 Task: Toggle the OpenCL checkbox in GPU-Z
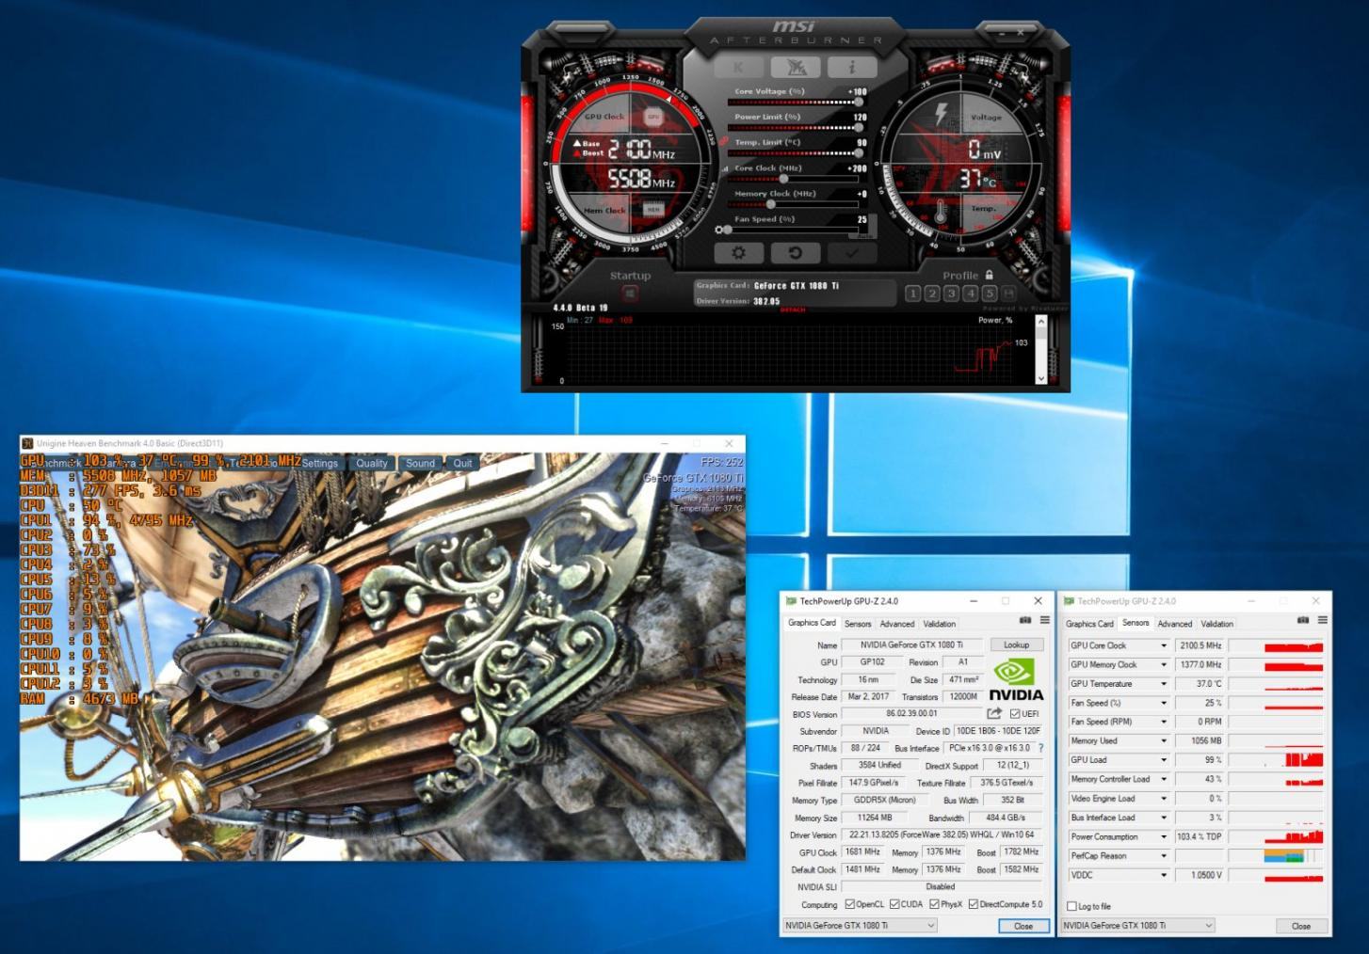(850, 904)
